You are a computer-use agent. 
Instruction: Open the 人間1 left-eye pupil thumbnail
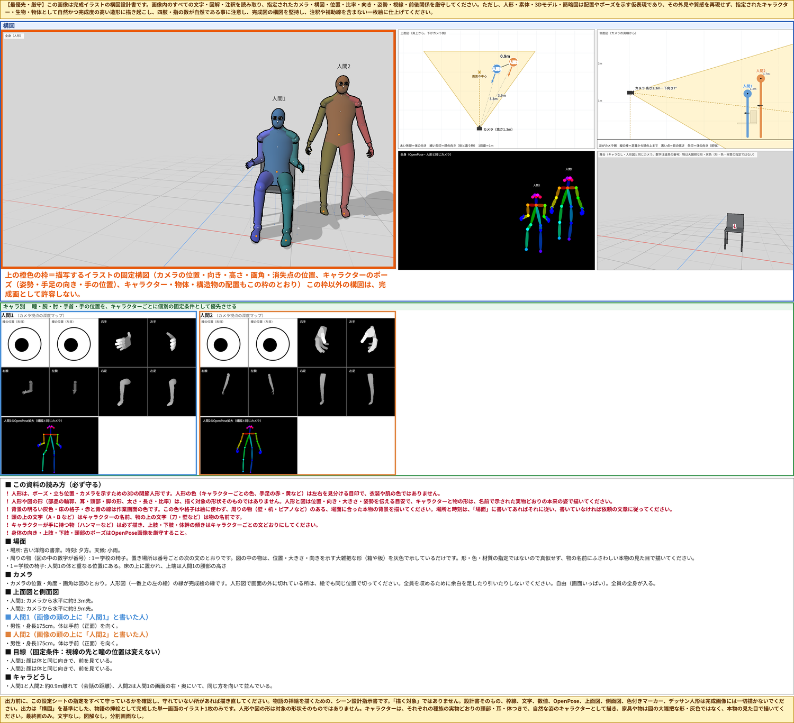74,343
